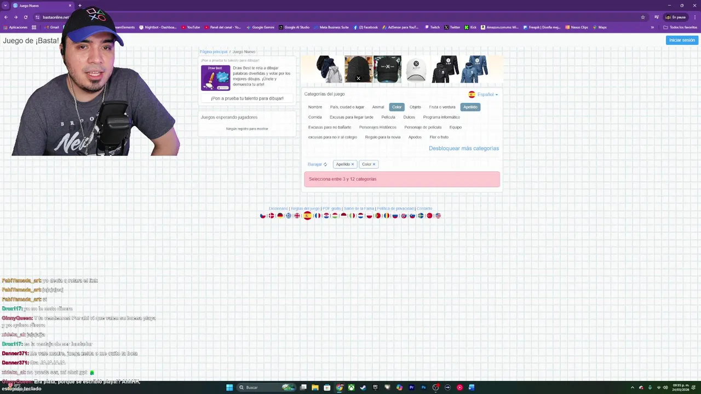Deselect the highlighted Color category chip

tap(397, 107)
